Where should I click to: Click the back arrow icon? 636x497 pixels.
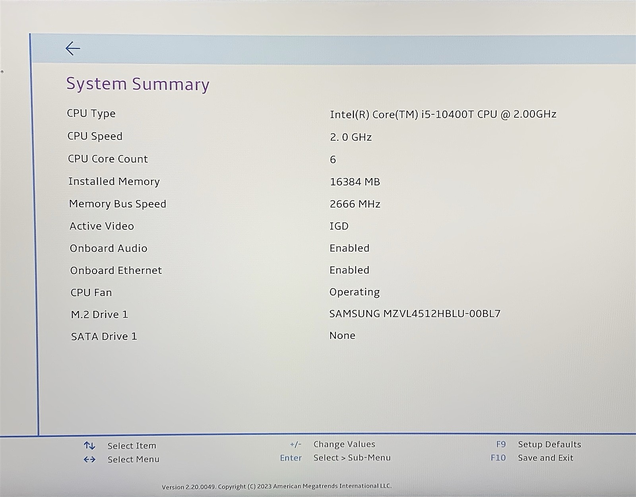point(73,49)
